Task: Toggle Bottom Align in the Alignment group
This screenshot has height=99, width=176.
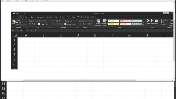Action: click(57, 21)
